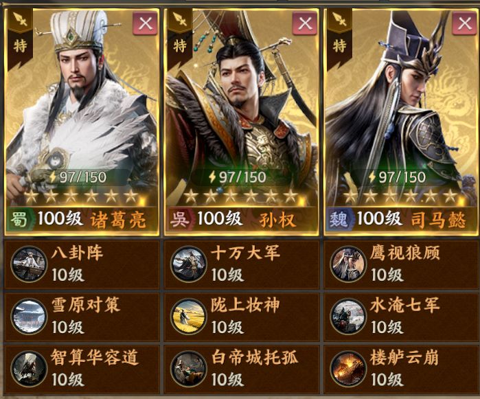480x399 pixels.
Task: Open the 十万大军 skill icon
Action: click(x=189, y=264)
